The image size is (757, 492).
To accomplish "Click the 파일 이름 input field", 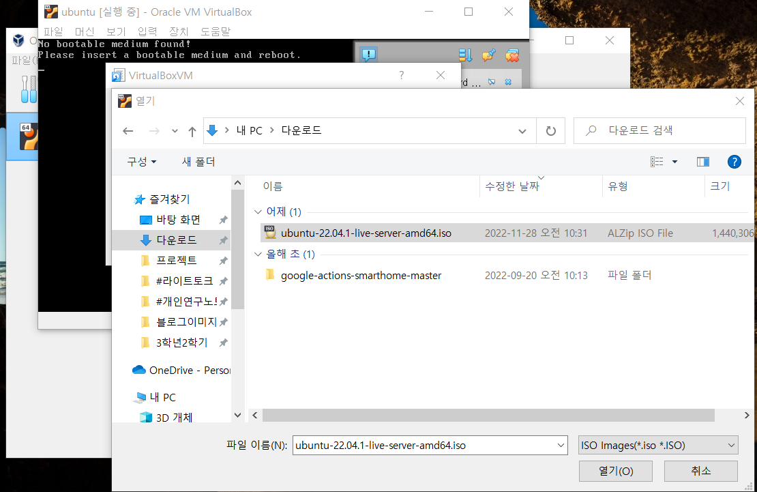I will pos(424,445).
